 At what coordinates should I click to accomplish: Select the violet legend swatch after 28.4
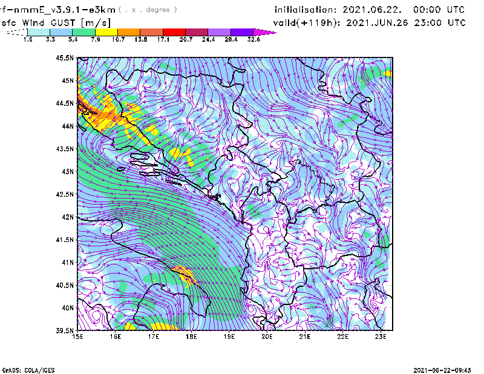point(241,32)
